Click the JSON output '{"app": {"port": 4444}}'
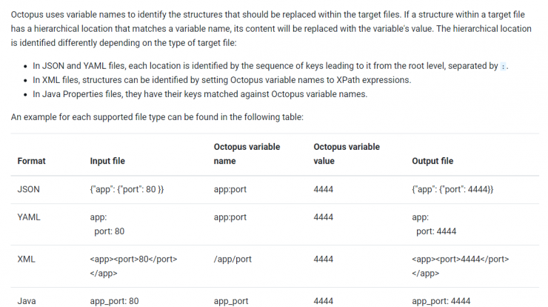 pyautogui.click(x=452, y=189)
